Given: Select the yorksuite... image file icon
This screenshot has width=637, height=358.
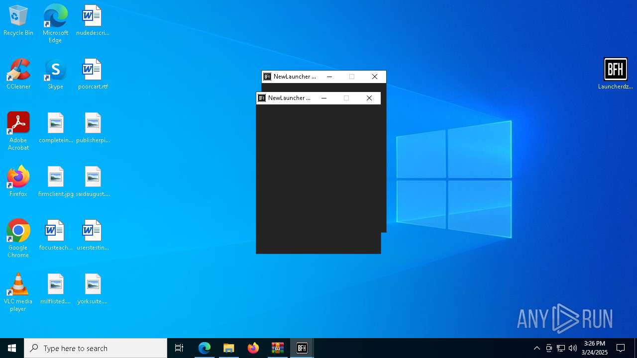Looking at the screenshot, I should pyautogui.click(x=93, y=289).
